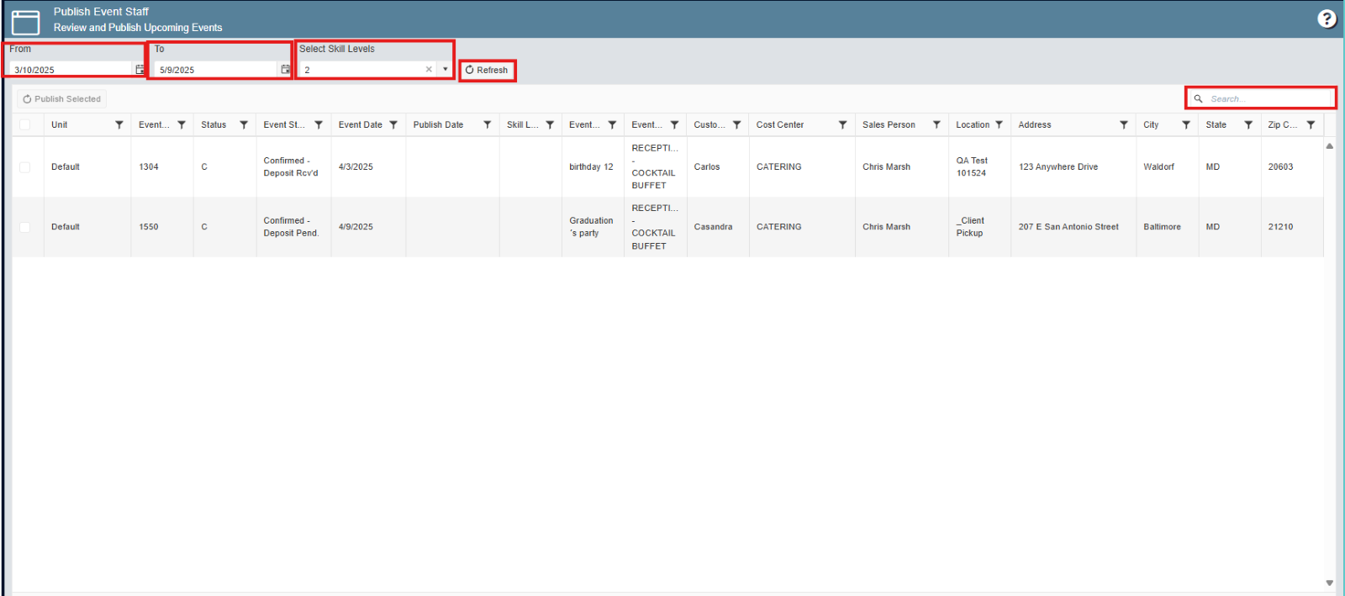This screenshot has height=596, width=1345.
Task: Click inside the To date field
Action: [x=216, y=70]
